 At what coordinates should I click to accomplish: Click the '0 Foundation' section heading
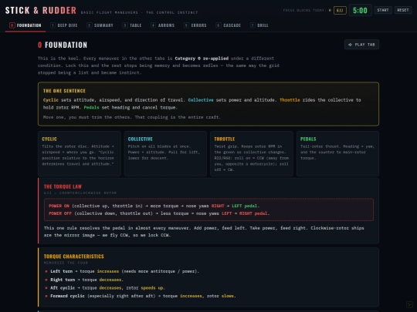(63, 45)
